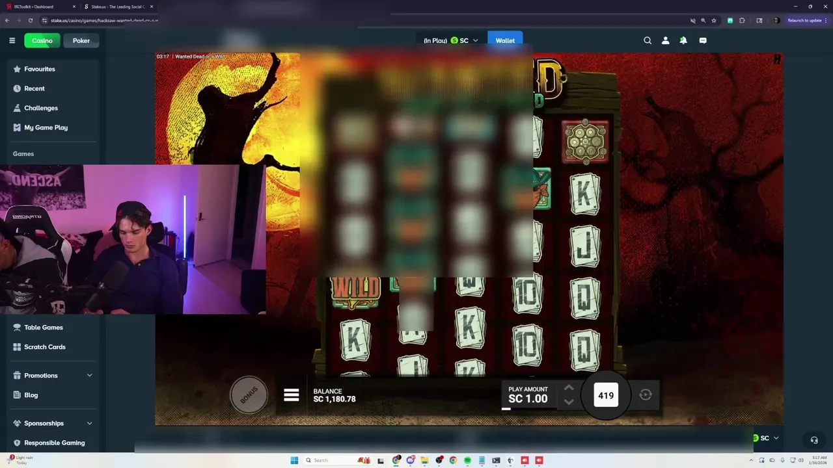Click the slot BONUS buy button
The height and width of the screenshot is (468, 833).
click(x=249, y=394)
